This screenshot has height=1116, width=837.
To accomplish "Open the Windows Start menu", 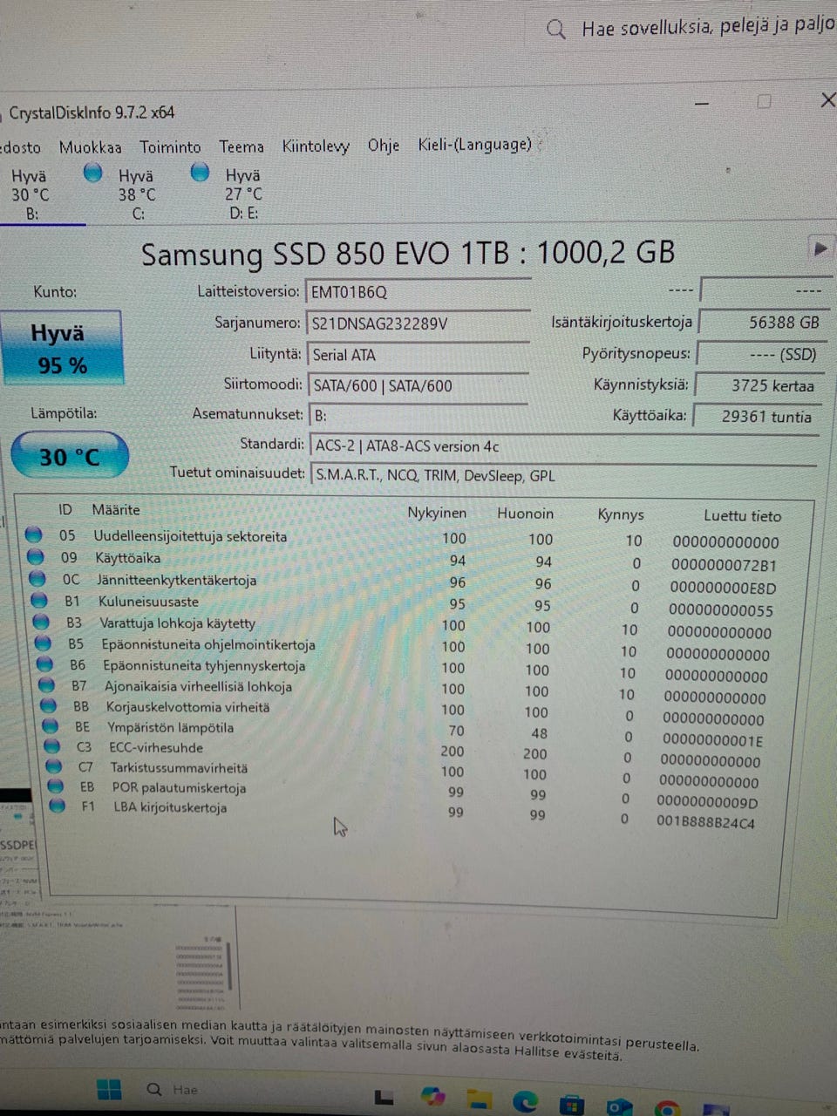I will coord(109,1090).
